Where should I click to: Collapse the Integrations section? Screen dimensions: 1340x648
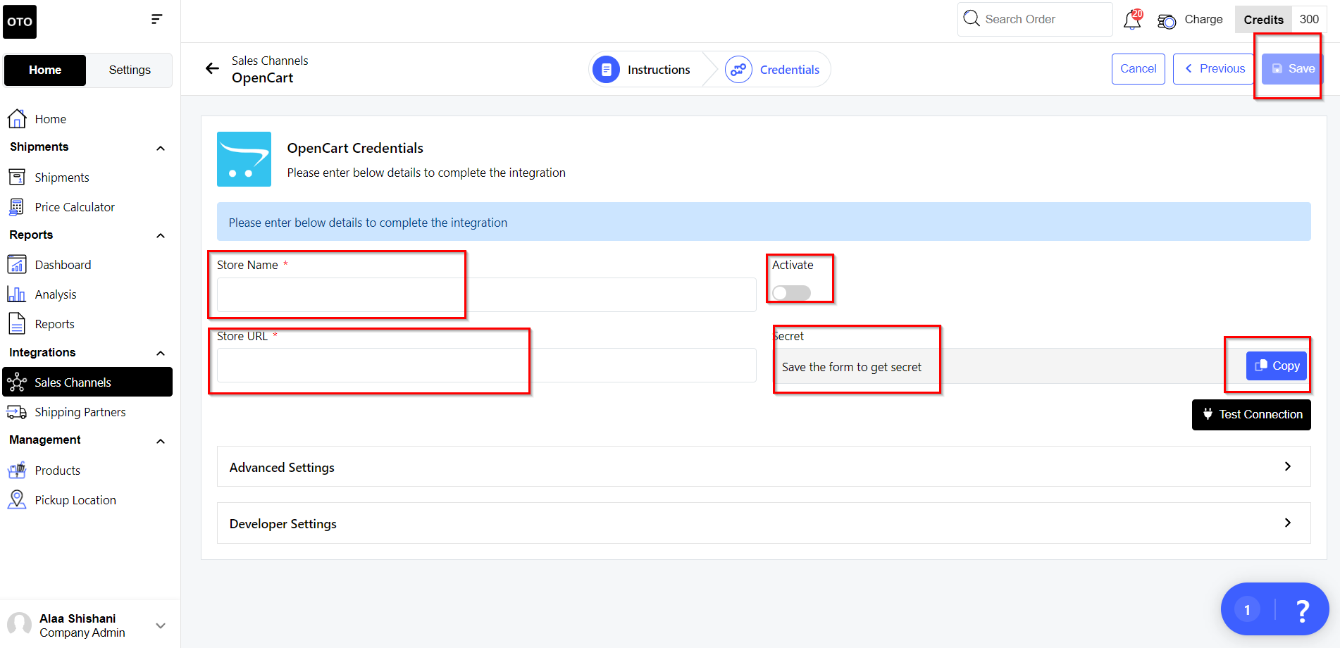[x=161, y=353]
